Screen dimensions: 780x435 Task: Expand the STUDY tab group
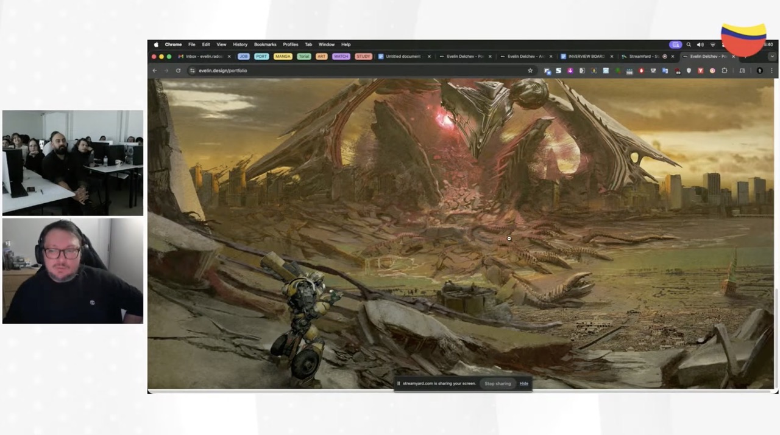click(363, 57)
